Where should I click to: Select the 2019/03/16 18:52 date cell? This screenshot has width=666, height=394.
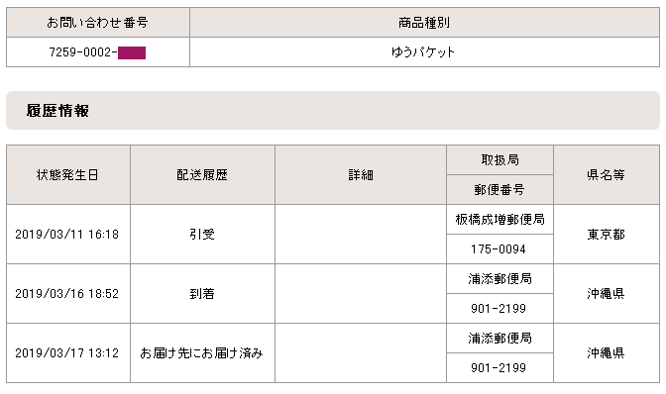(x=68, y=293)
